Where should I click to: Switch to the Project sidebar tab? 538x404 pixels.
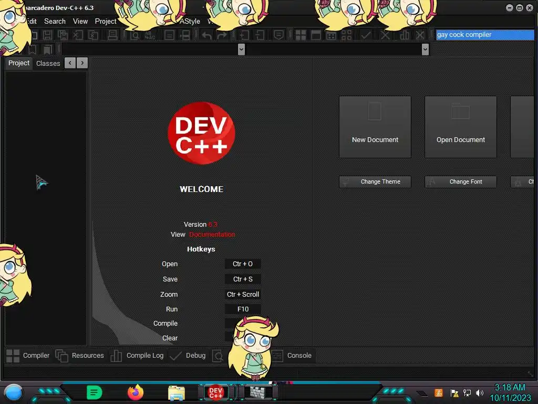(19, 63)
